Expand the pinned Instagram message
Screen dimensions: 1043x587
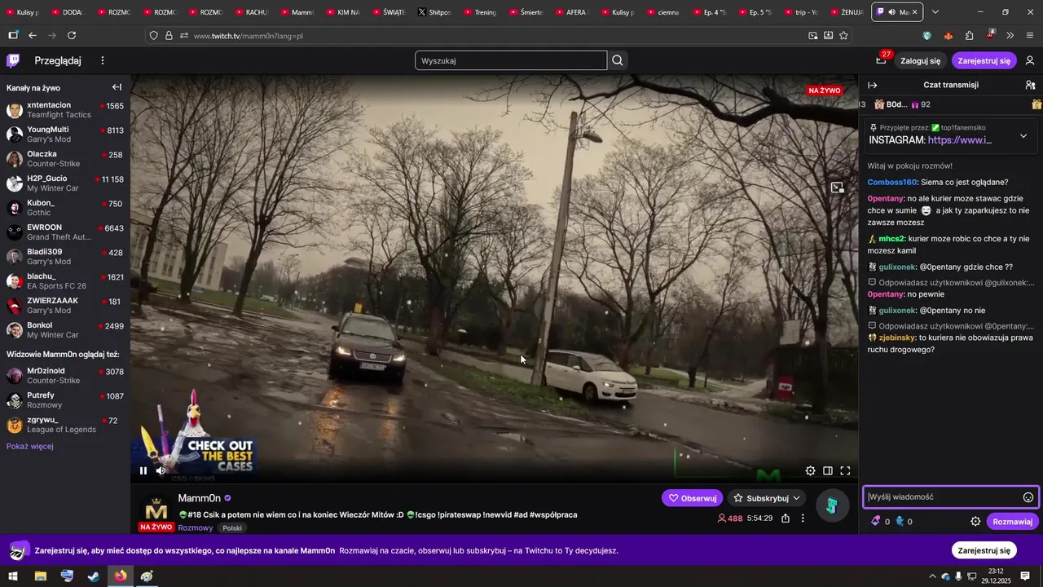click(1023, 135)
